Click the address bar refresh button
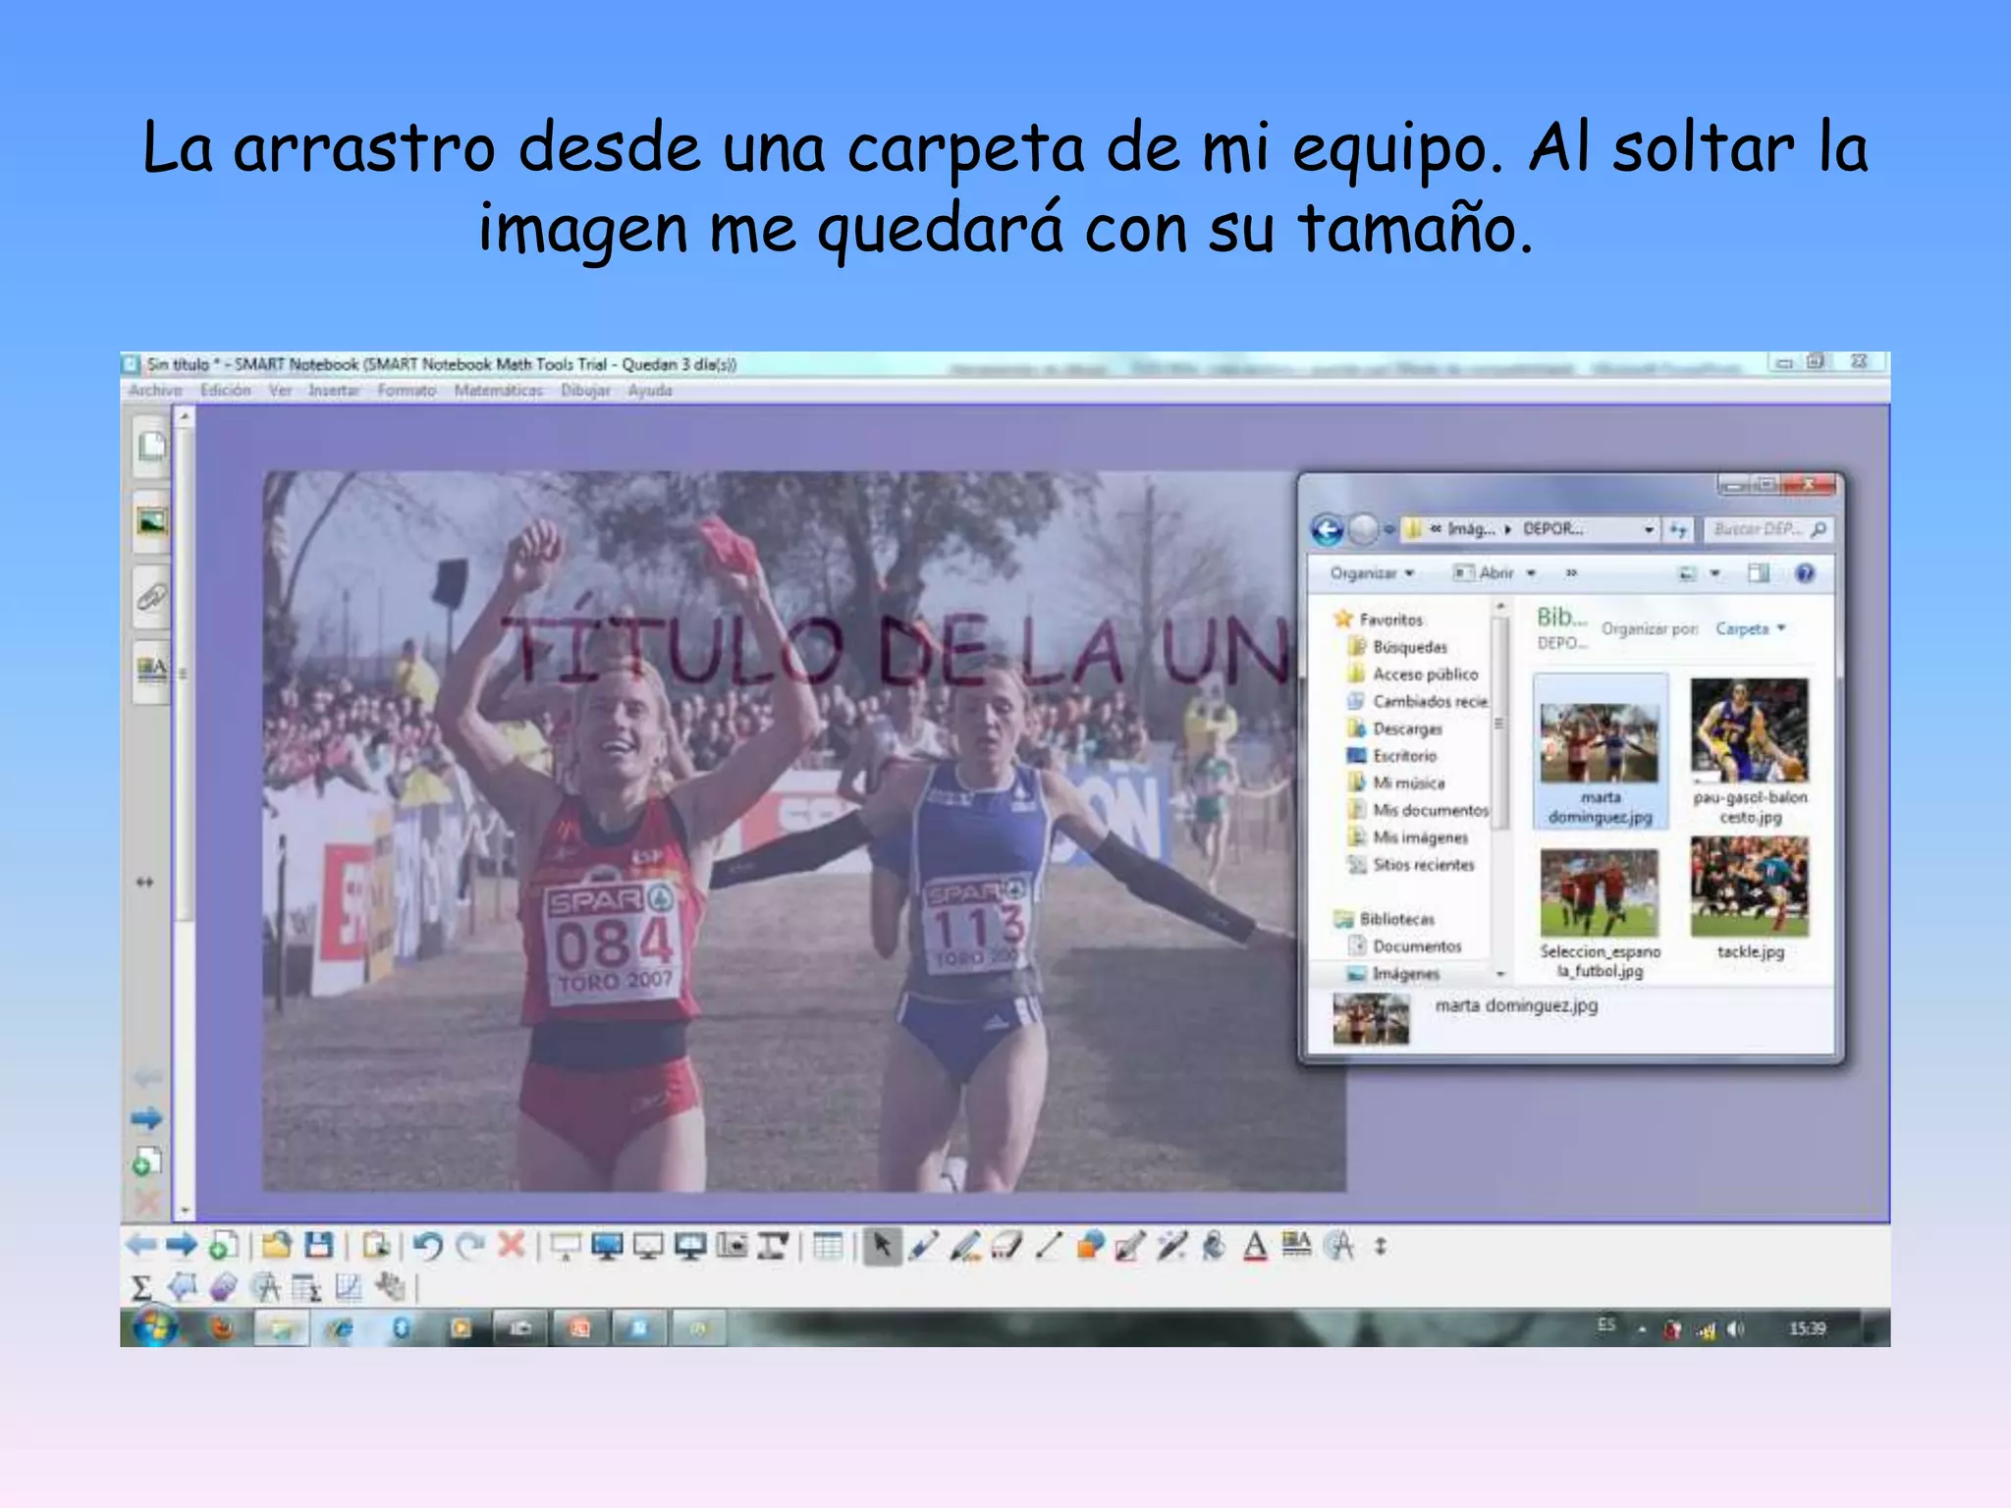2011x1508 pixels. (1678, 530)
